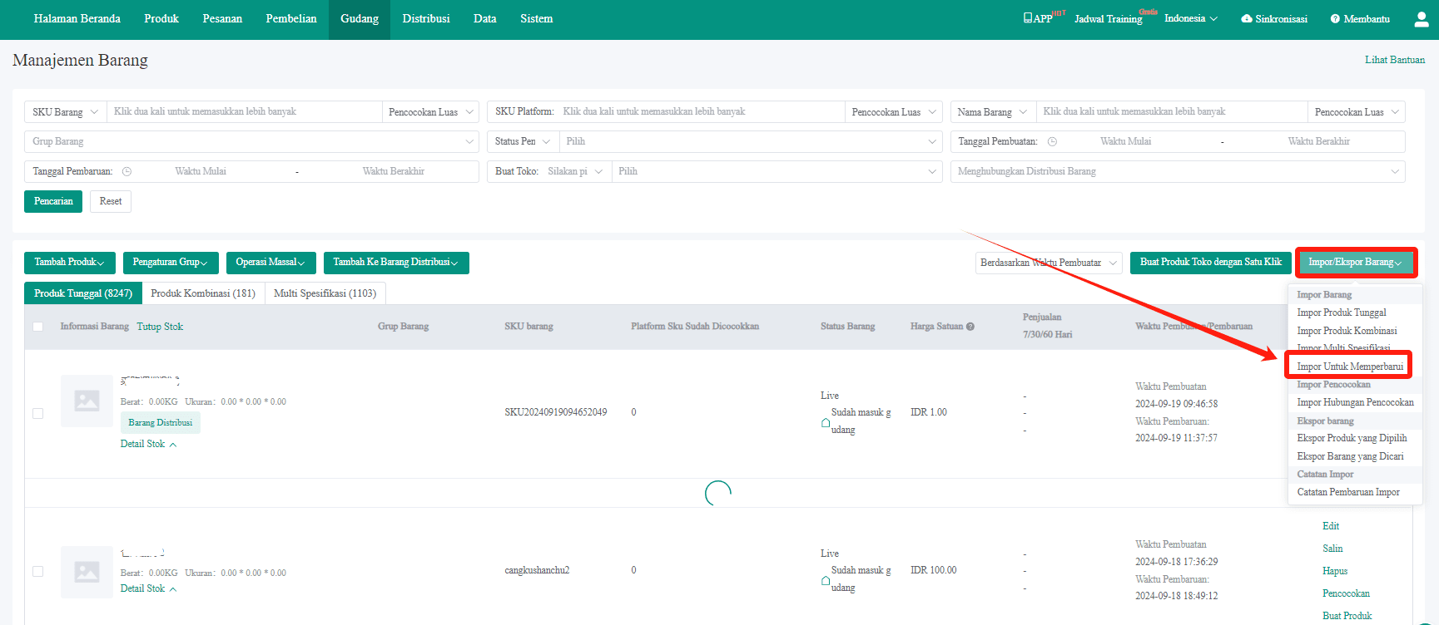The height and width of the screenshot is (625, 1439).
Task: Click the Salin action link
Action: click(1332, 549)
